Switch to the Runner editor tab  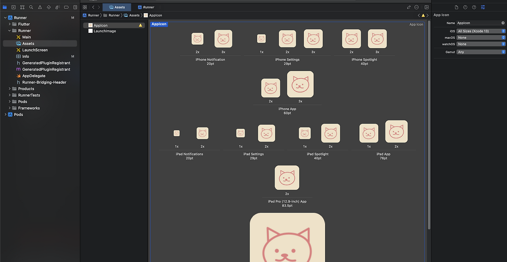[146, 7]
